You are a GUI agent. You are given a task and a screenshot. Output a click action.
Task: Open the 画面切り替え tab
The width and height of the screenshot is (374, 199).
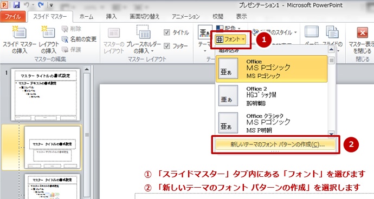pos(144,16)
